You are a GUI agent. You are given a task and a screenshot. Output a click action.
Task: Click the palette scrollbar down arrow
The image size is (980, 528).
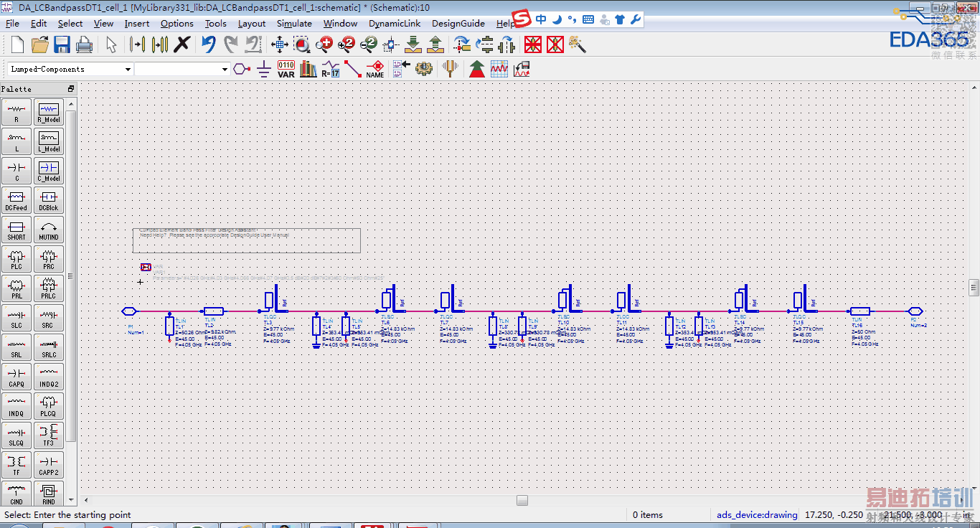click(71, 499)
